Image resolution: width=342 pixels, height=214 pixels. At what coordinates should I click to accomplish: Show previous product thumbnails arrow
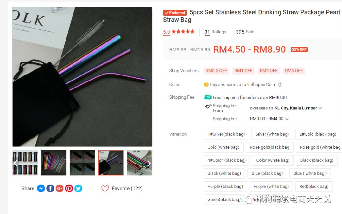pos(16,163)
